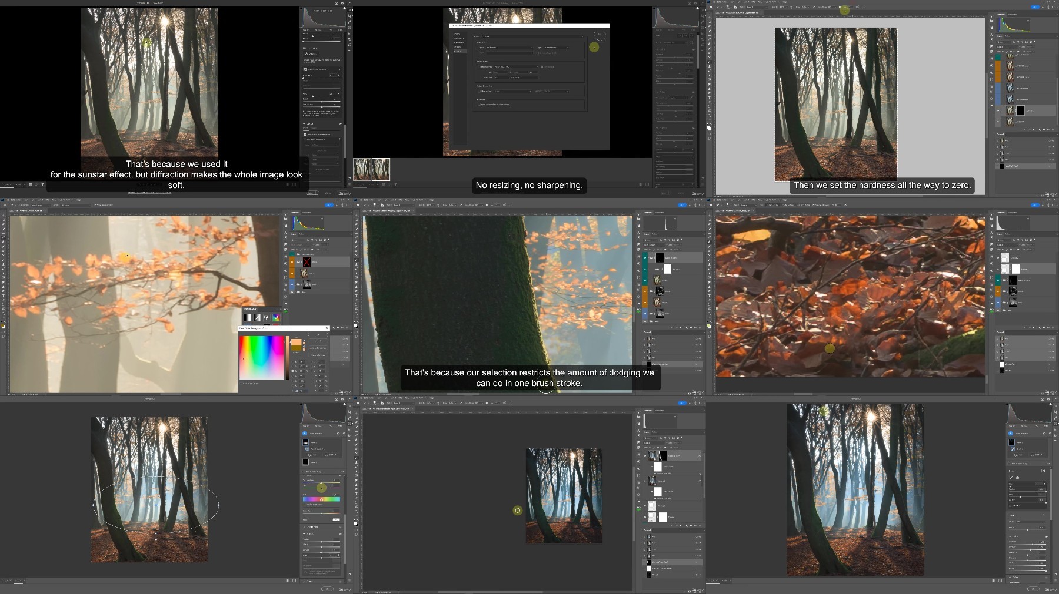The height and width of the screenshot is (594, 1059).
Task: Select the second filmstrip thumbnail in the no-resizing frame
Action: [381, 169]
